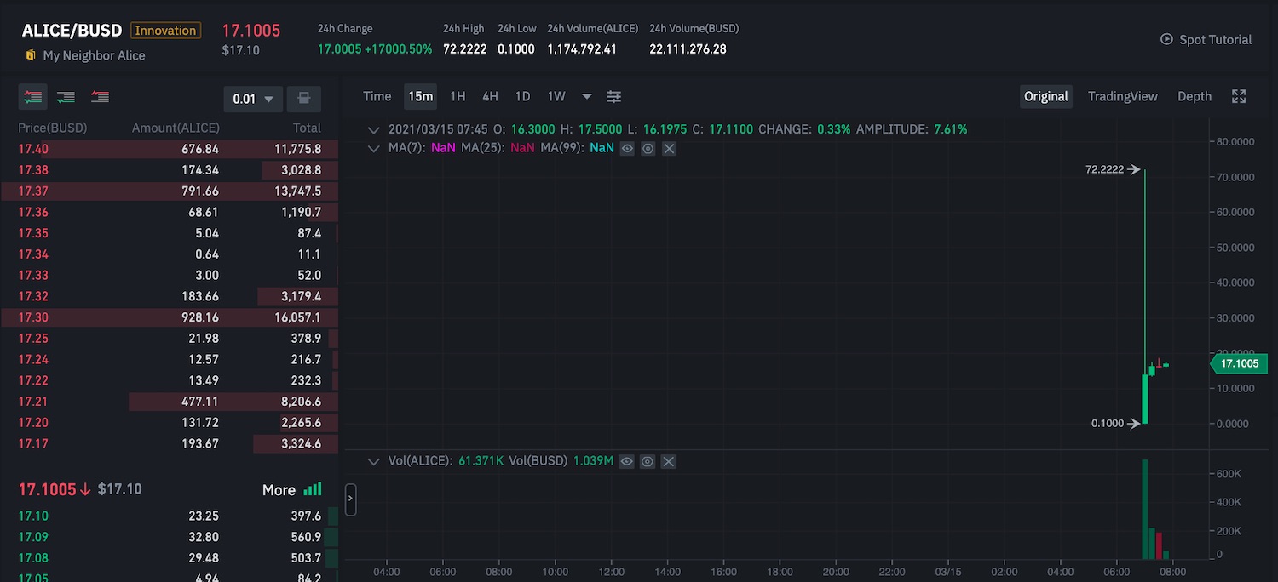Switch to the TradingView chart tab
This screenshot has height=582, width=1278.
(x=1122, y=96)
